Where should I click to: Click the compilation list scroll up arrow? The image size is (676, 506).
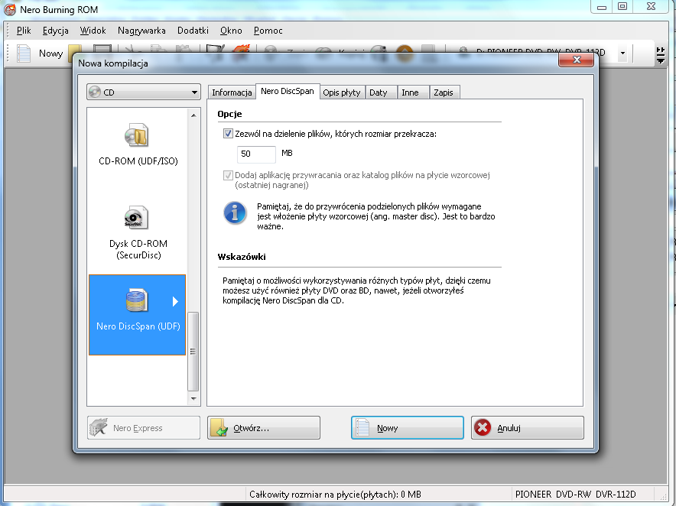coord(193,115)
